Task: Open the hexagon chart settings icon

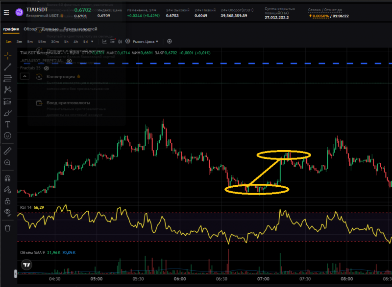Action: pyautogui.click(x=128, y=42)
